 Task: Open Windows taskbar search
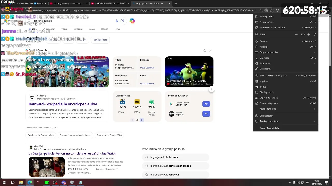12,183
